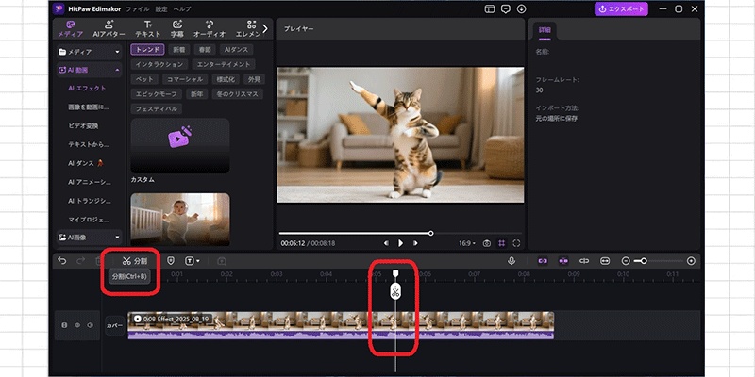Toggle the purple link clips icon
The height and width of the screenshot is (377, 755).
point(543,261)
